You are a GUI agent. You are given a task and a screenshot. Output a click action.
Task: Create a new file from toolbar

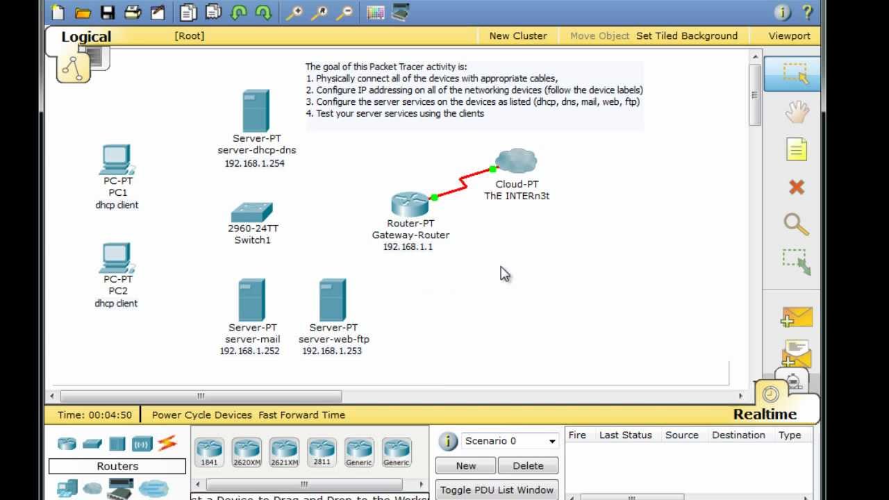click(58, 12)
